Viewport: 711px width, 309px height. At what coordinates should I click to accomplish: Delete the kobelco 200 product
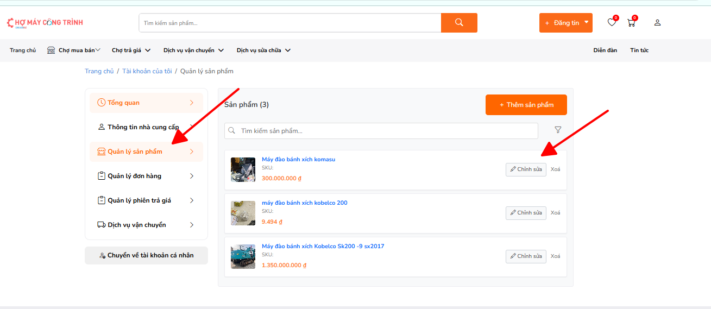point(555,213)
